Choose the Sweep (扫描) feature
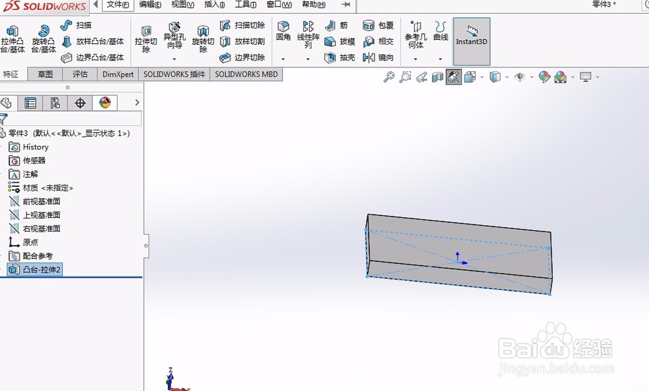649x391 pixels. click(76, 25)
